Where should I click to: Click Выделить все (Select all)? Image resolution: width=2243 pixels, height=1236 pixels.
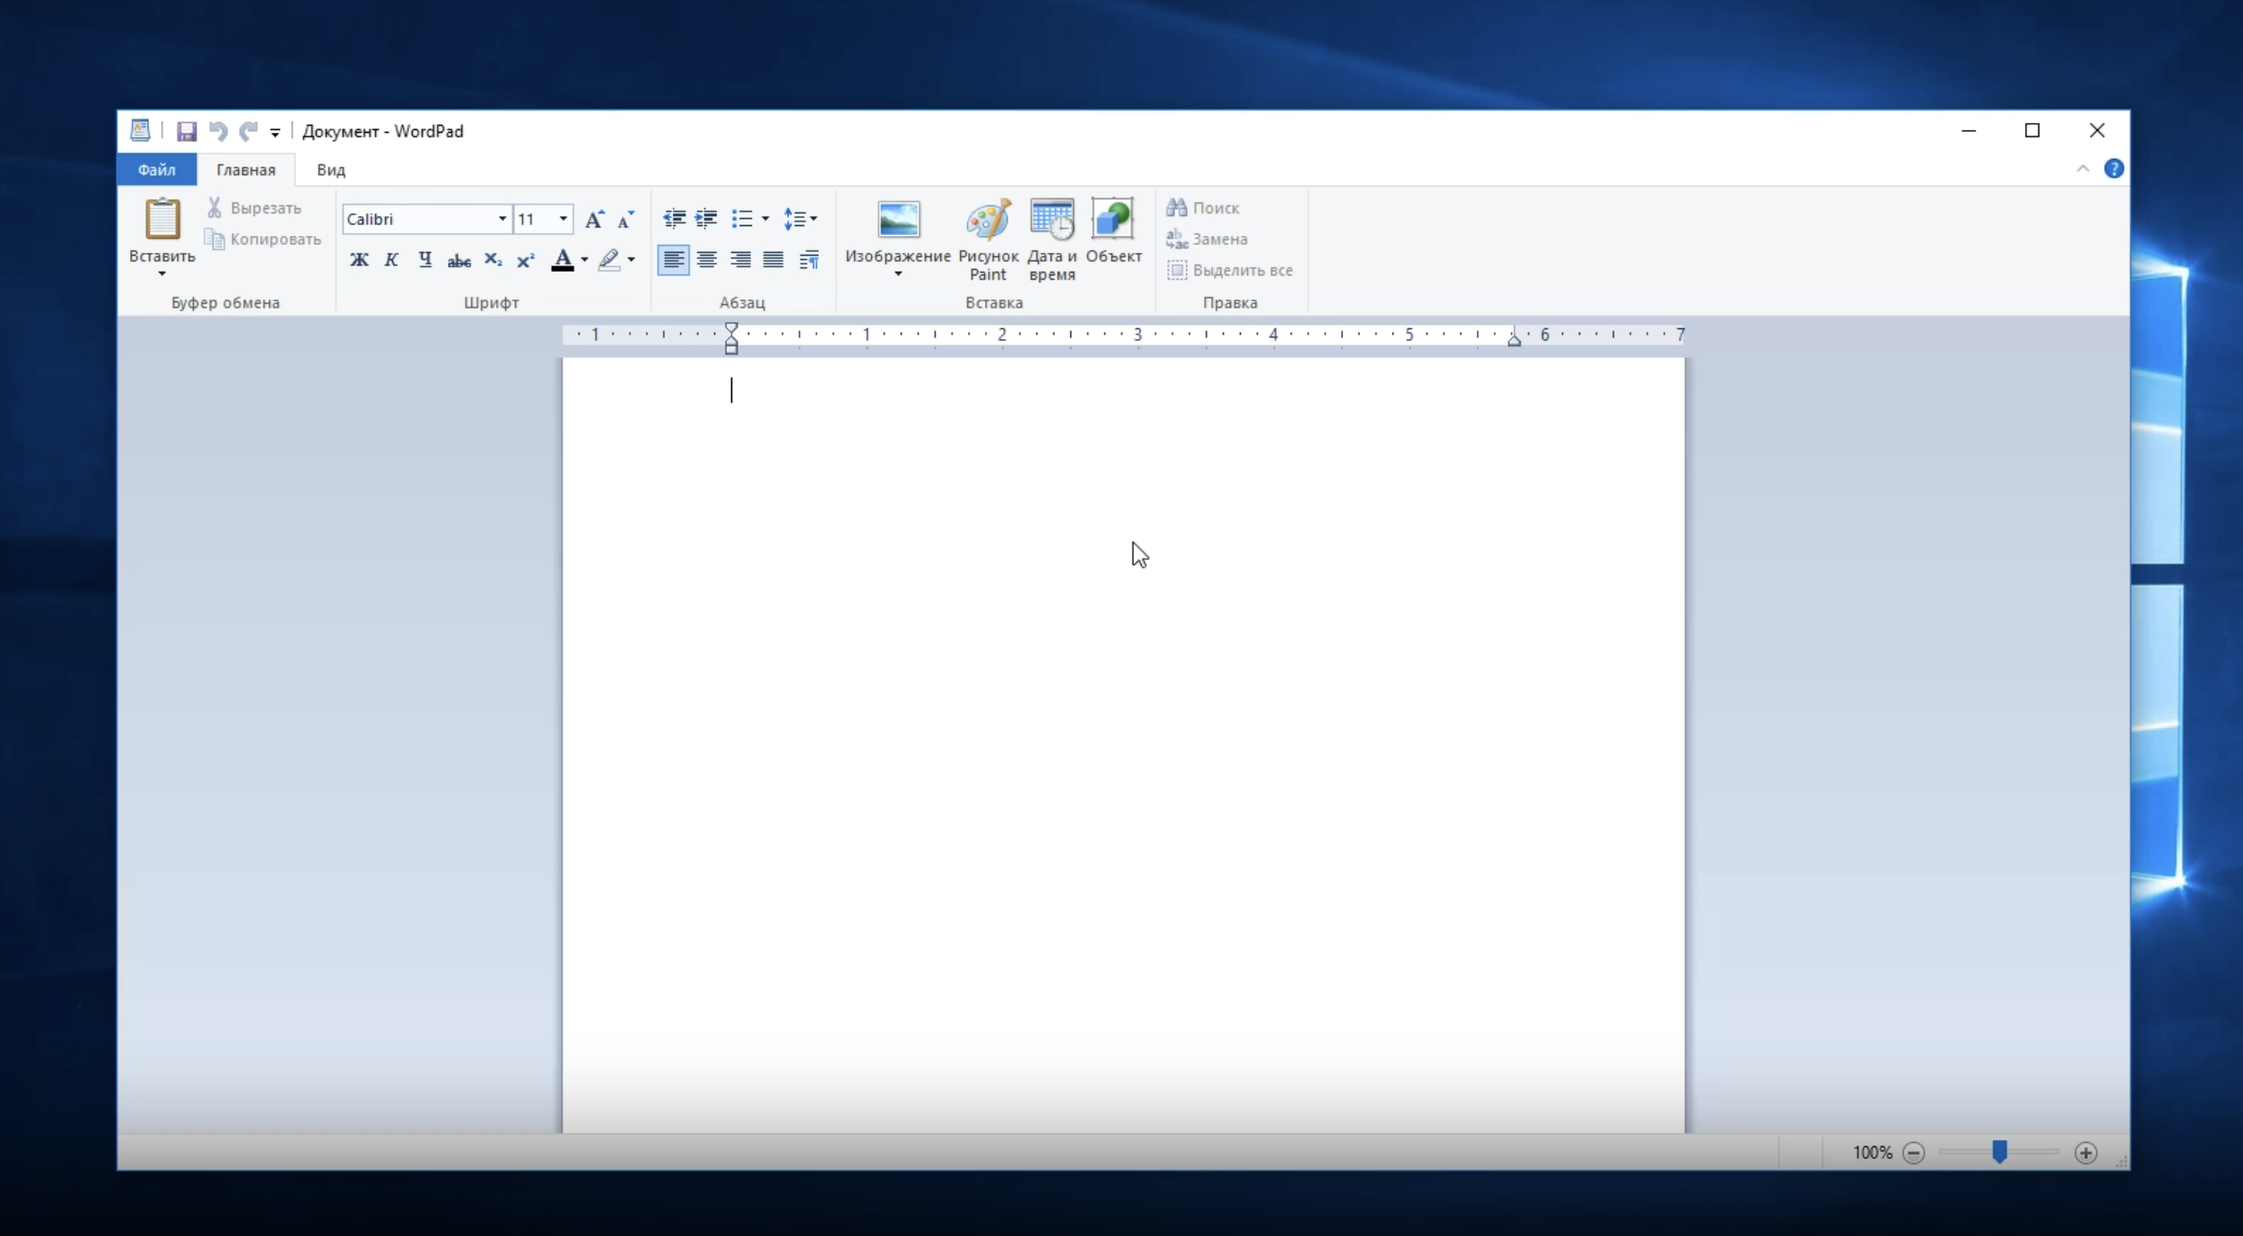pos(1230,270)
